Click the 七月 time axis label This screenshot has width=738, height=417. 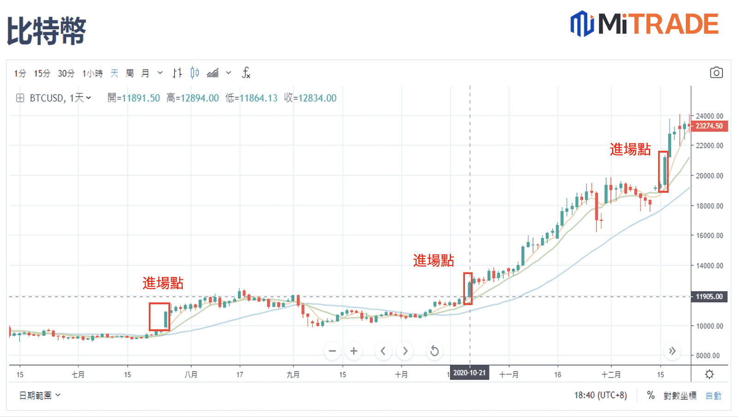click(x=78, y=375)
